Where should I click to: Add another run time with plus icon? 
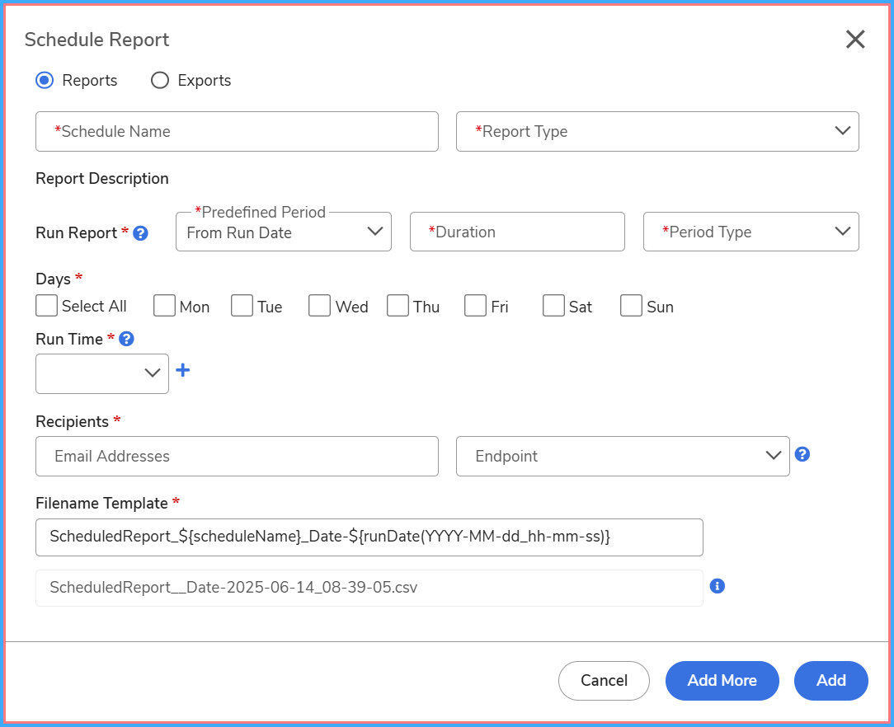click(183, 370)
